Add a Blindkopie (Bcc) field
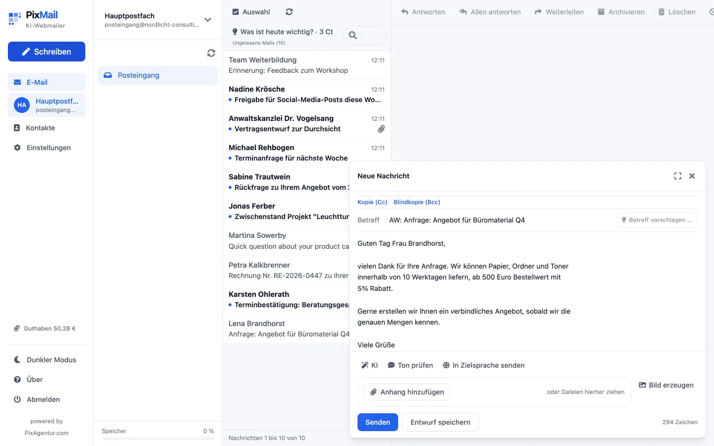The width and height of the screenshot is (714, 446). pyautogui.click(x=417, y=202)
